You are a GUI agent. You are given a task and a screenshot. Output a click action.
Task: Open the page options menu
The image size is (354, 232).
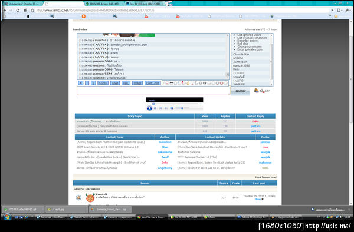(x=340, y=10)
